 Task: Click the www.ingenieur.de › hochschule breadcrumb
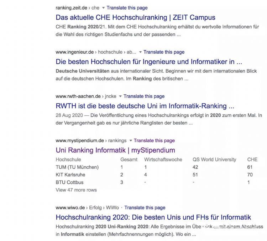click(96, 52)
